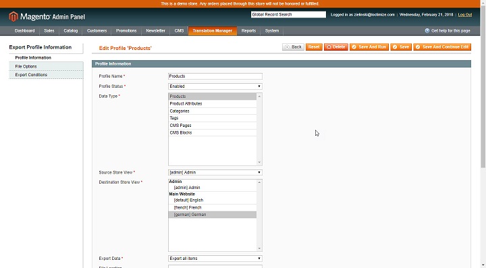This screenshot has height=268, width=486.
Task: Select [admin] Admin destination store view
Action: 213,188
